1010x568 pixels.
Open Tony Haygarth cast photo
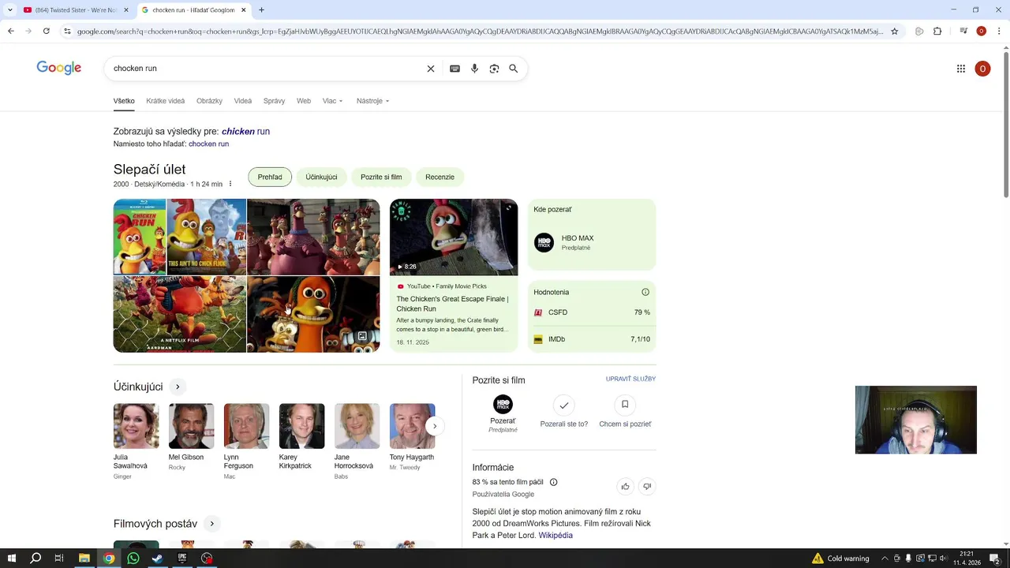[x=412, y=426]
